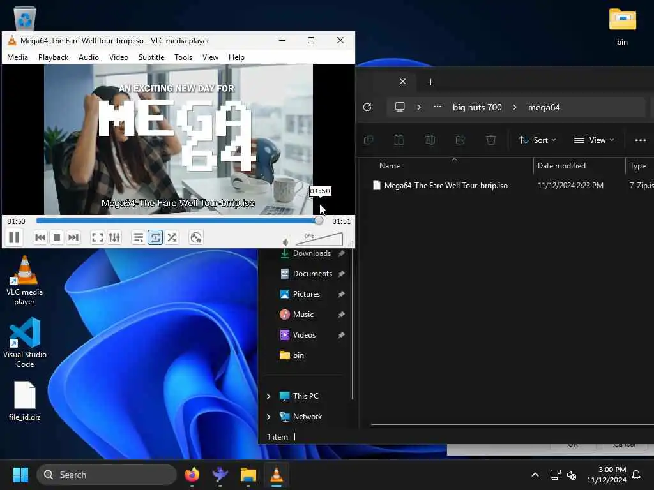
Task: Select Visual Studio Code desktop shortcut
Action: click(25, 343)
